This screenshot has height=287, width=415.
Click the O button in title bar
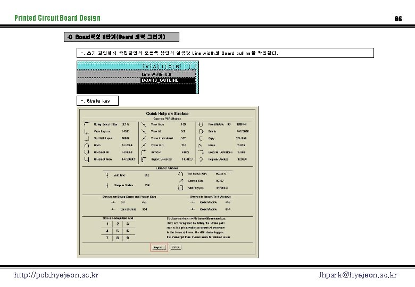pyautogui.click(x=170, y=66)
